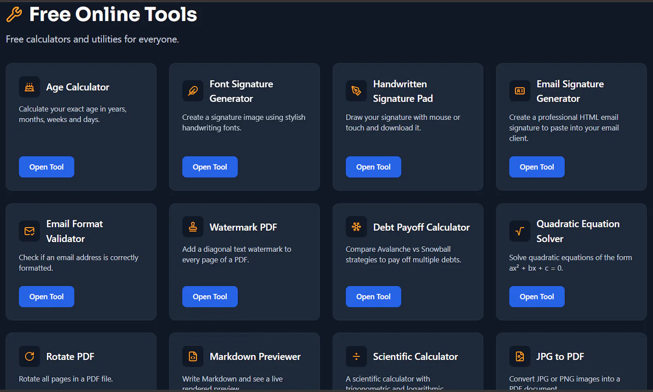Click the Markdown Previewer title
The width and height of the screenshot is (653, 392).
click(255, 356)
